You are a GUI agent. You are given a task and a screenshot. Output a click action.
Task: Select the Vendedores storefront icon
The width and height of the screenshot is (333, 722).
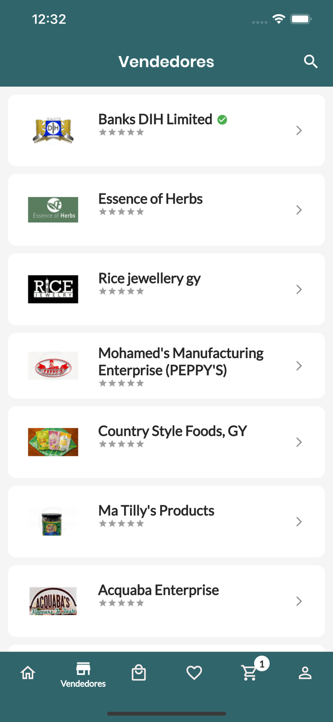83,669
